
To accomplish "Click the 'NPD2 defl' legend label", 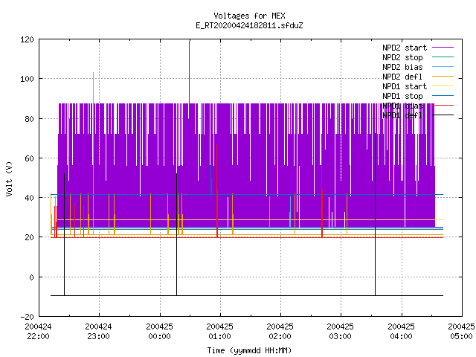I will [x=402, y=77].
